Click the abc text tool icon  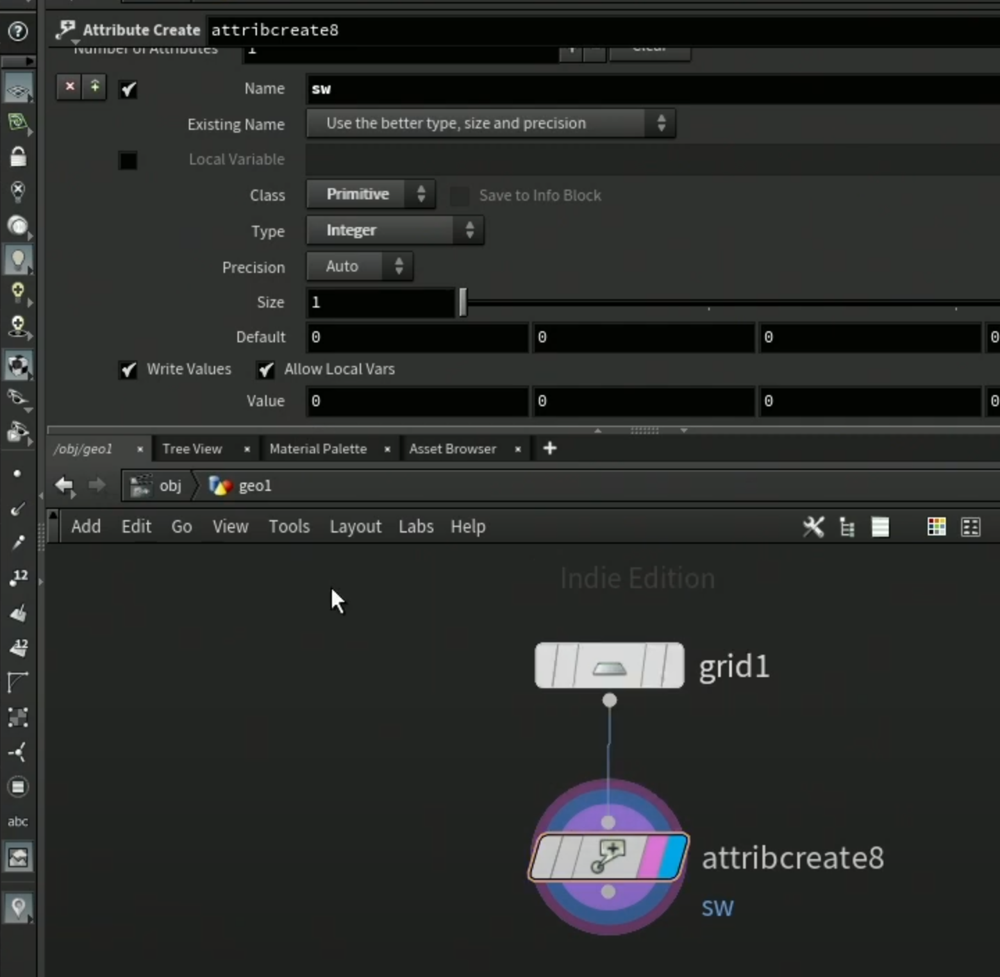[18, 821]
